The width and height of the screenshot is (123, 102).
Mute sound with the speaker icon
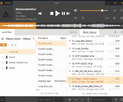[75, 10]
